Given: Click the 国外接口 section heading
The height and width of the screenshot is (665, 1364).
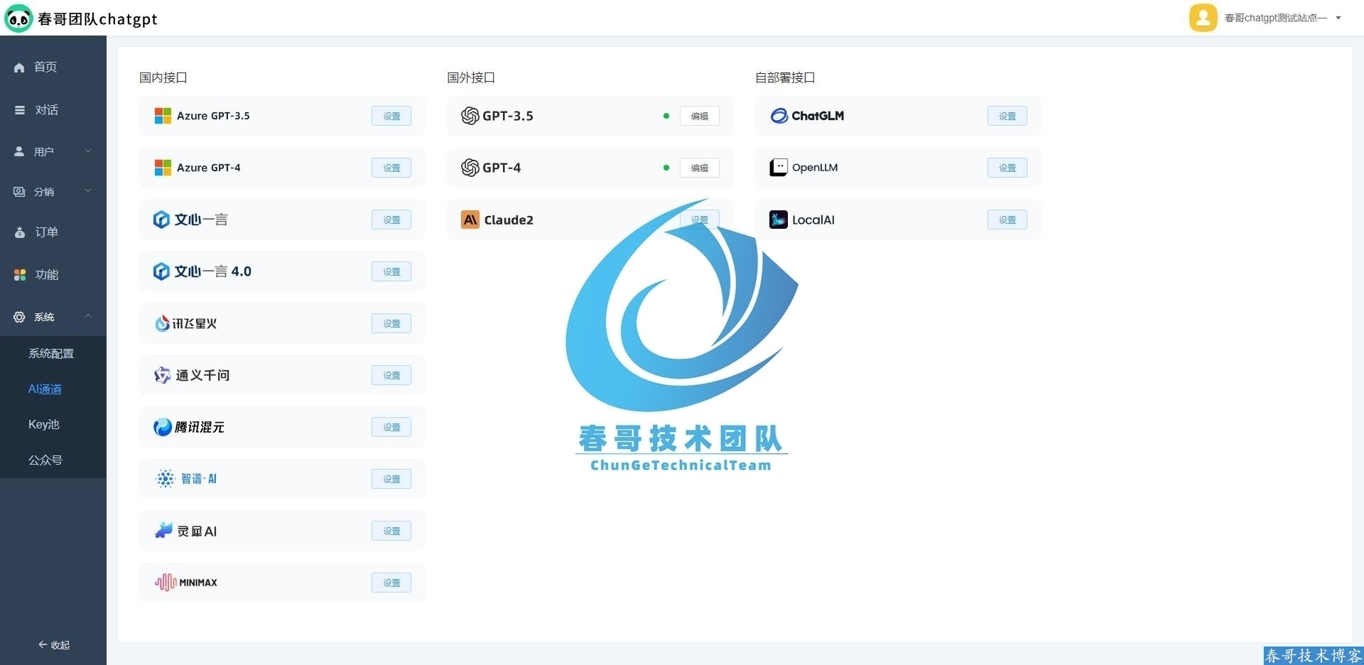Looking at the screenshot, I should pos(471,77).
